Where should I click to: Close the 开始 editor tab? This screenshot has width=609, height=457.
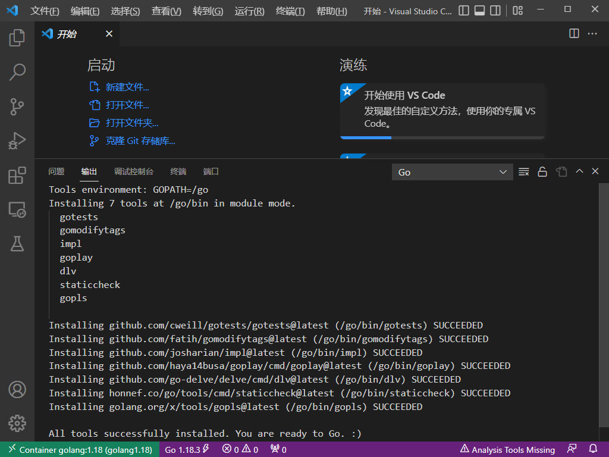[109, 34]
